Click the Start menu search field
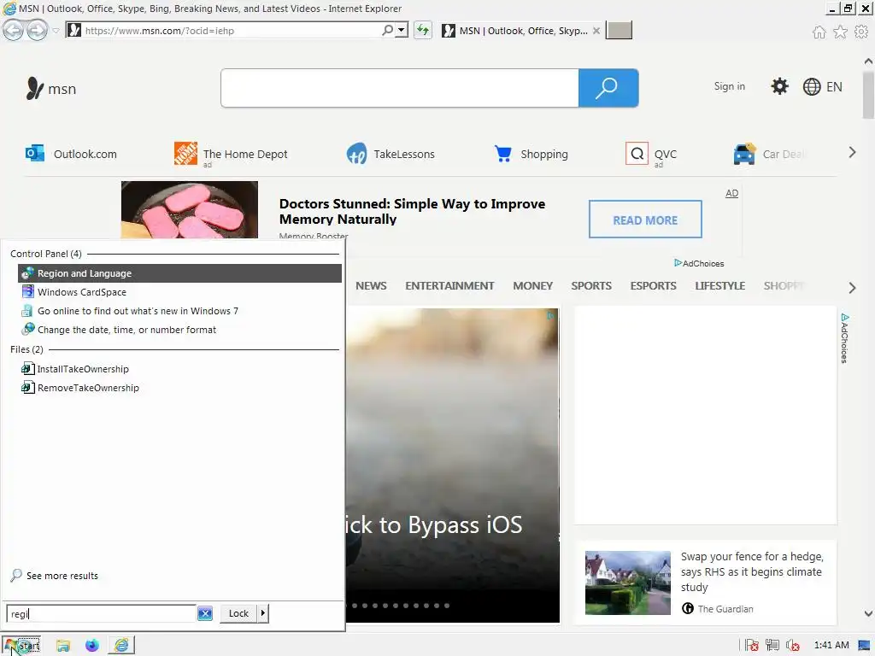 pyautogui.click(x=101, y=613)
